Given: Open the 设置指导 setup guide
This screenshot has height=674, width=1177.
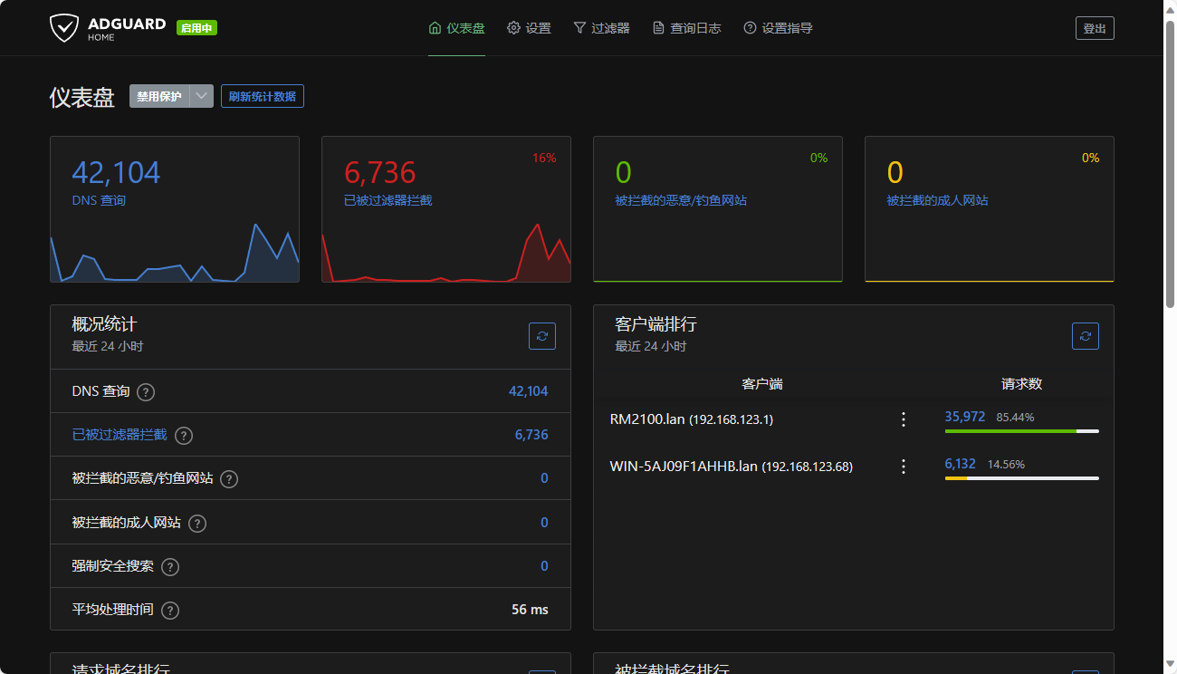Looking at the screenshot, I should coord(778,28).
